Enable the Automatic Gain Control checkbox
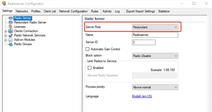The width and height of the screenshot is (212, 112). pos(87,49)
